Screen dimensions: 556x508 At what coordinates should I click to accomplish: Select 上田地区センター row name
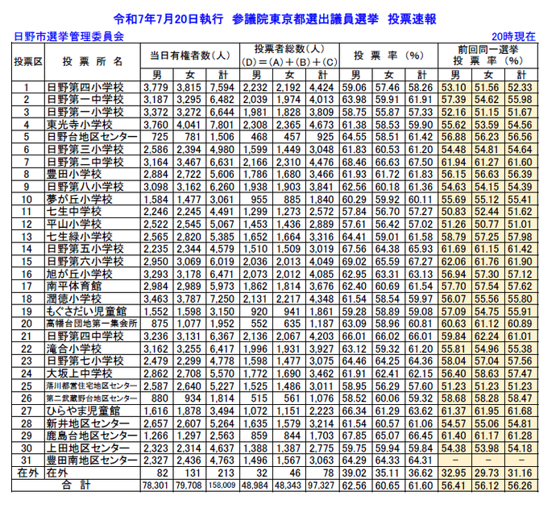pyautogui.click(x=88, y=448)
